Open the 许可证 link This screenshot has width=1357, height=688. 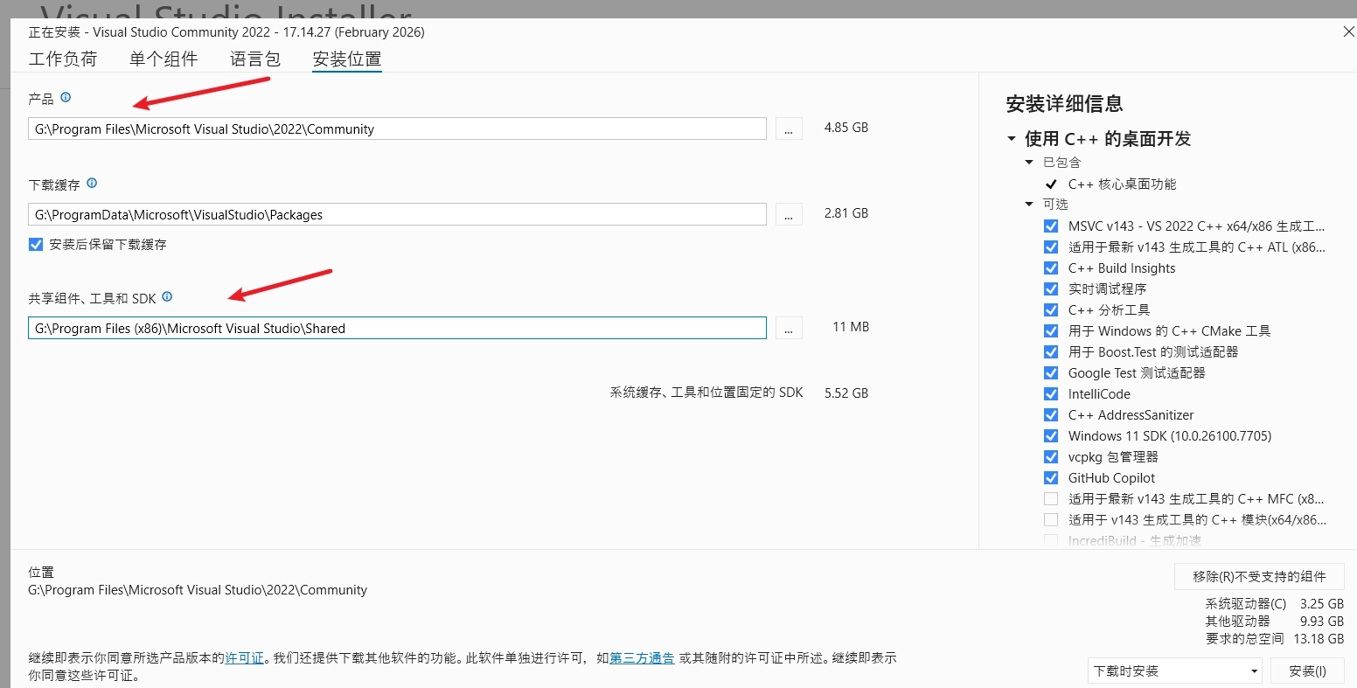point(245,658)
